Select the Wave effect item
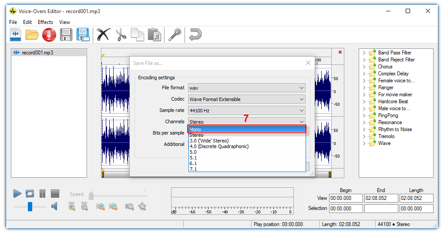This screenshot has height=233, width=444. (x=384, y=143)
